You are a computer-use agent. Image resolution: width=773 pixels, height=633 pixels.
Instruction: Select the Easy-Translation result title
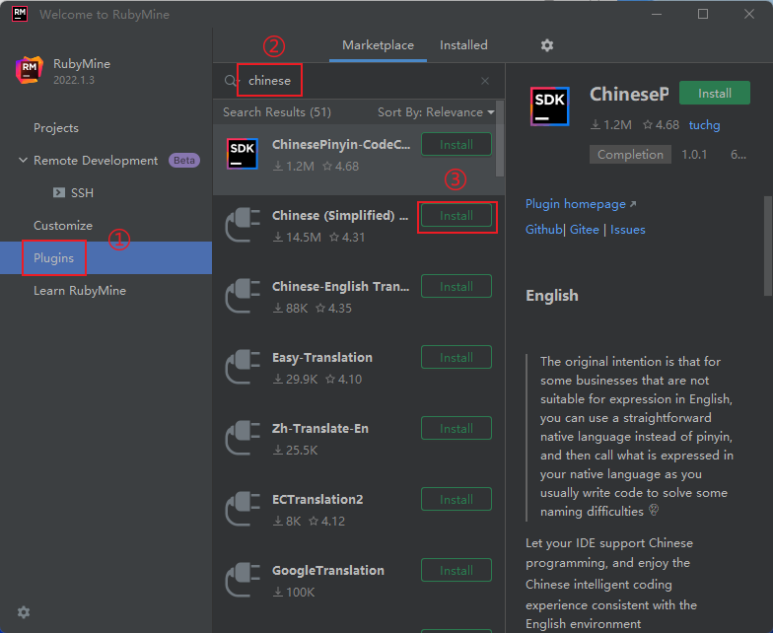pos(321,357)
